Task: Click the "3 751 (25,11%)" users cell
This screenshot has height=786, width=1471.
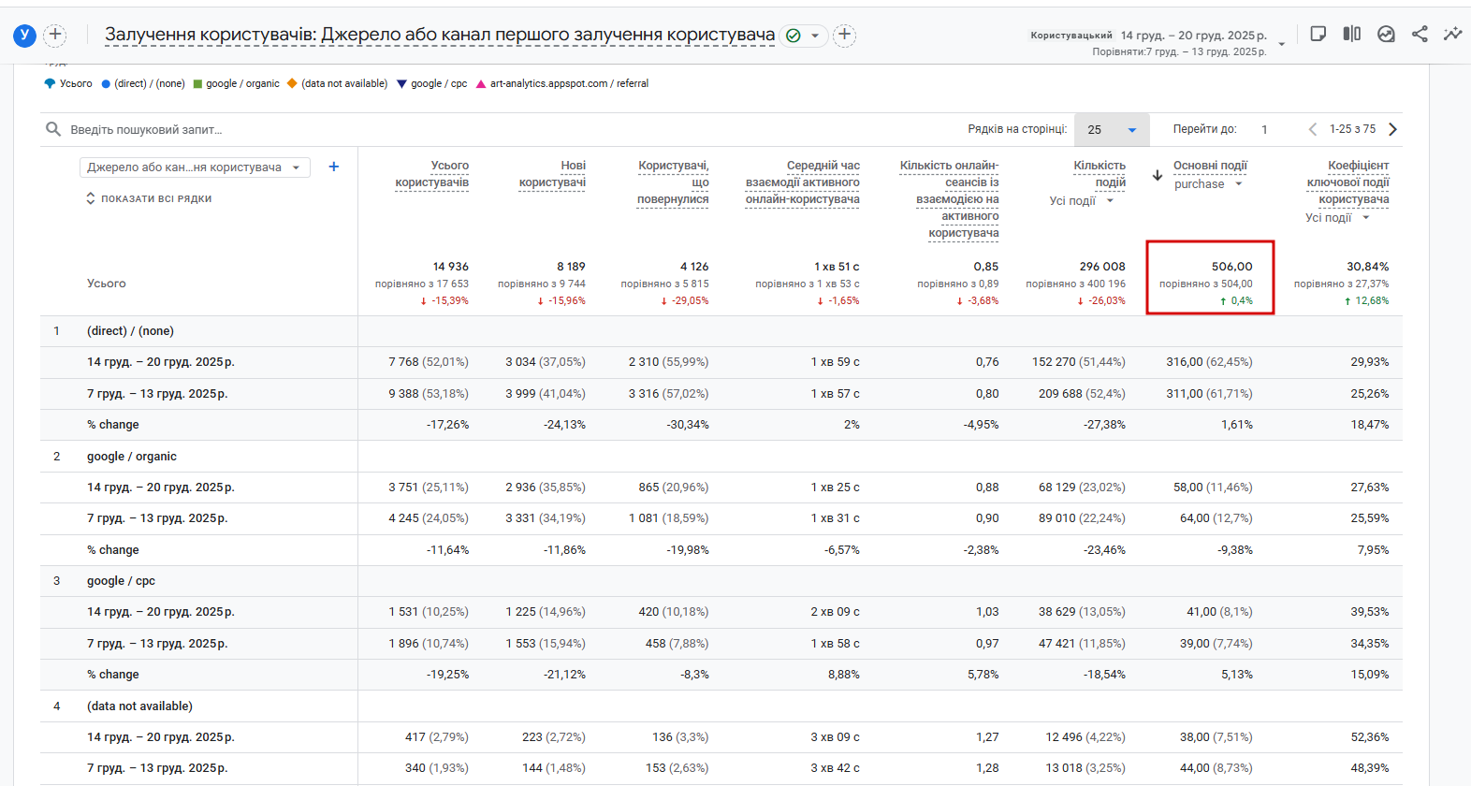Action: pos(429,488)
